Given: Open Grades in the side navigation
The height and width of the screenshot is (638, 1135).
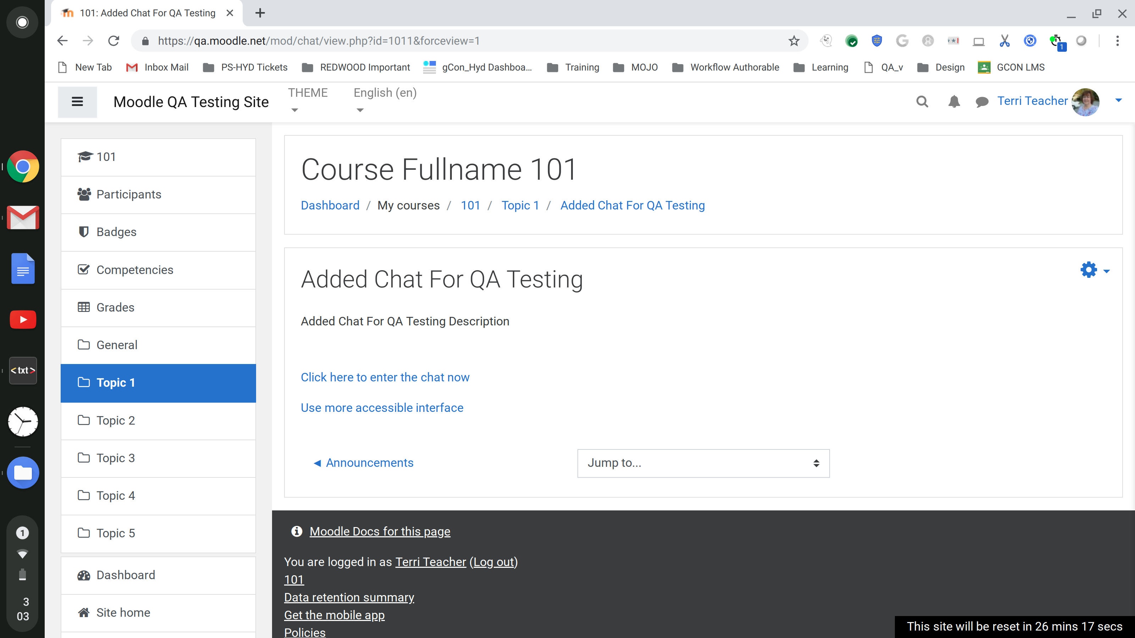Looking at the screenshot, I should point(158,307).
